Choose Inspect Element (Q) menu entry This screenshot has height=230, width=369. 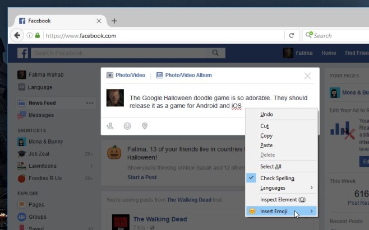pos(282,199)
